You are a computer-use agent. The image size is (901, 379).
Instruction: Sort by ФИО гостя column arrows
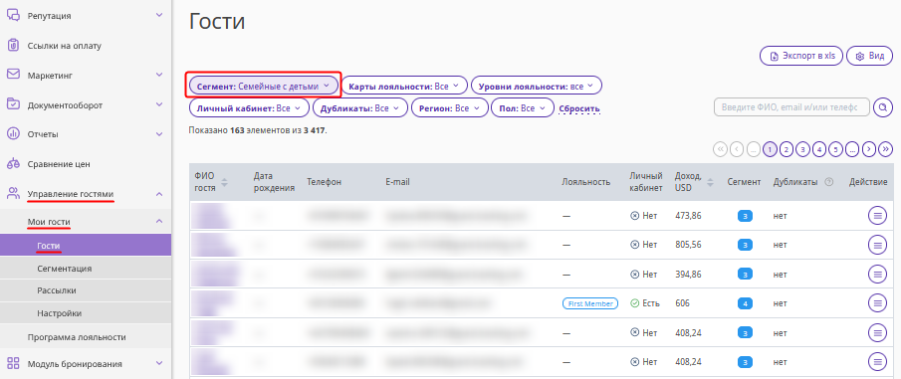[x=225, y=182]
